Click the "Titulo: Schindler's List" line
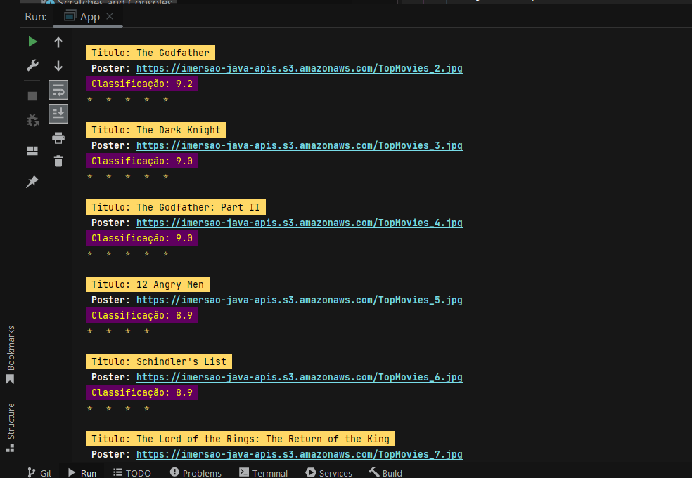 (159, 361)
